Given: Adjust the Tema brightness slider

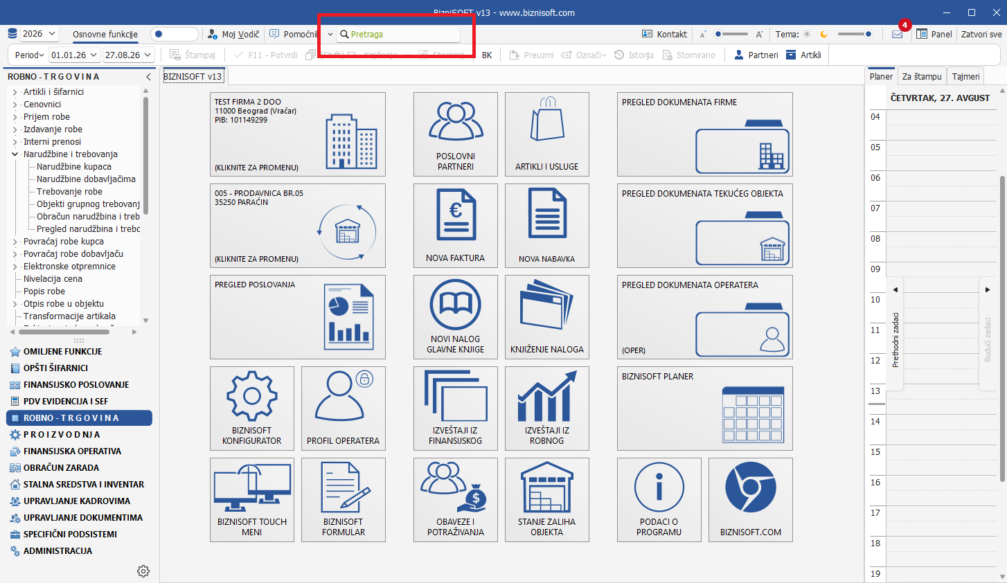Looking at the screenshot, I should point(855,34).
